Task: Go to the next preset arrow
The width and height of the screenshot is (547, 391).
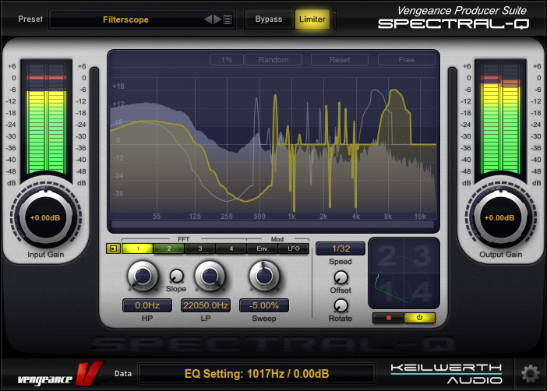Action: point(217,19)
